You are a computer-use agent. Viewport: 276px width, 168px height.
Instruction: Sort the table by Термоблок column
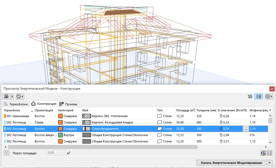tap(18, 110)
